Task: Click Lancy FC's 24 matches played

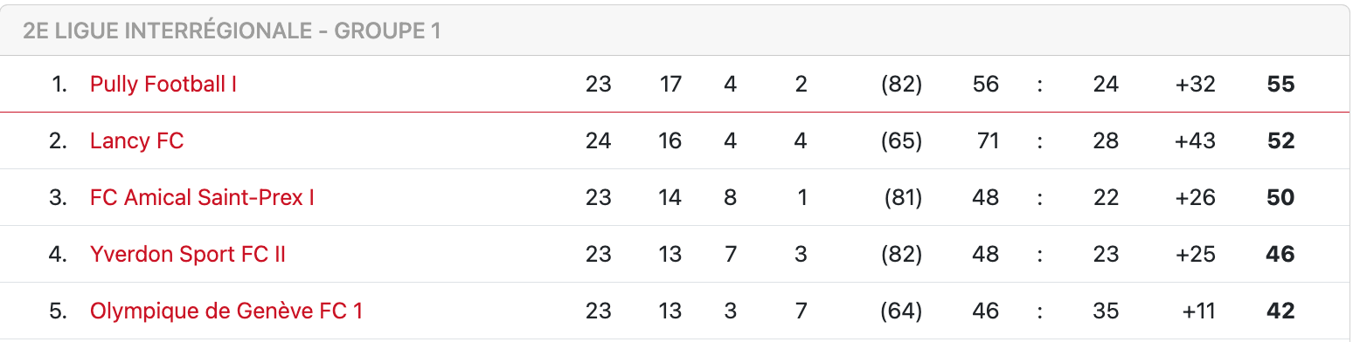Action: click(x=598, y=141)
